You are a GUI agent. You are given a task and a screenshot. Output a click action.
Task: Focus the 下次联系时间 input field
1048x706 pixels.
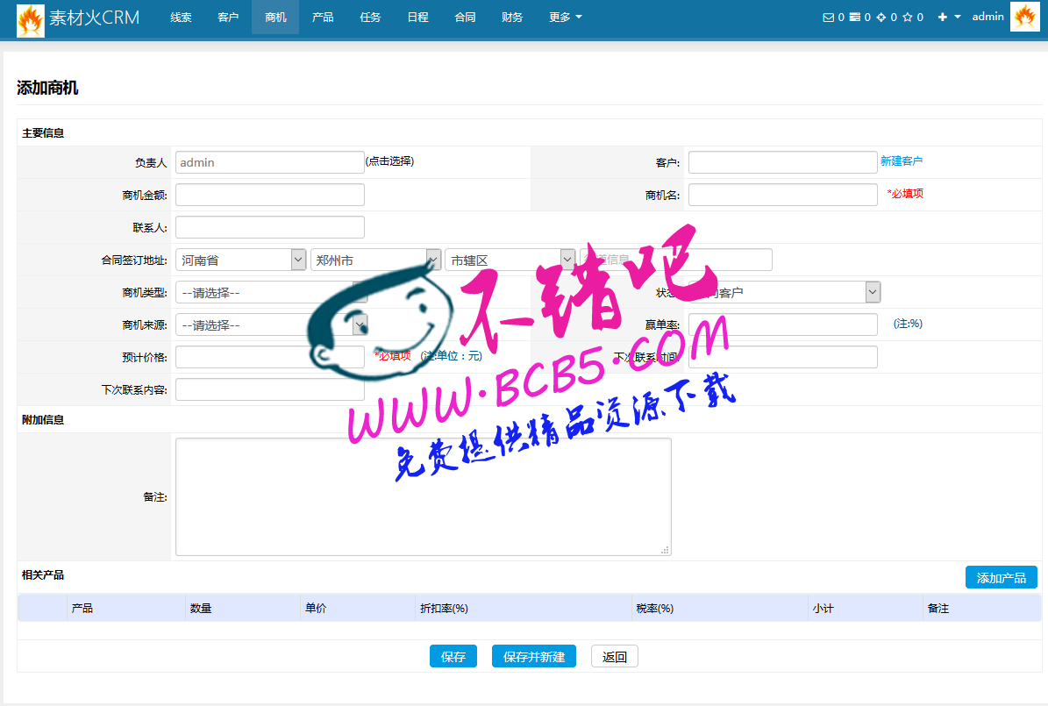click(782, 357)
